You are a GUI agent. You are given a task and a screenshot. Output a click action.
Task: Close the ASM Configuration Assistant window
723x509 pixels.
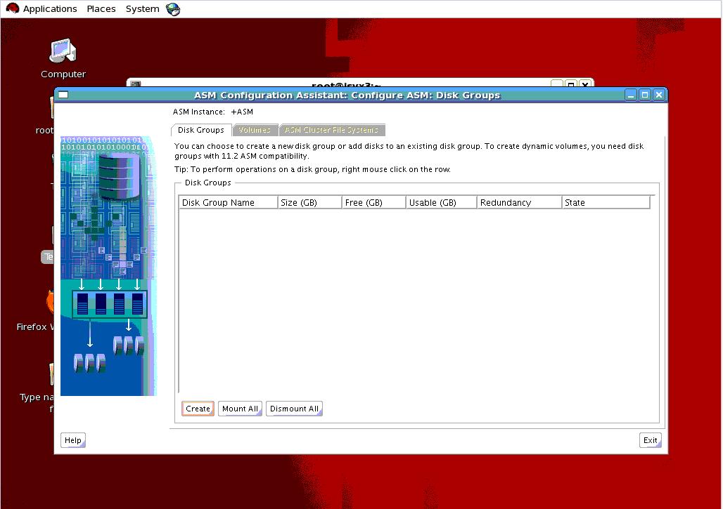tap(659, 95)
